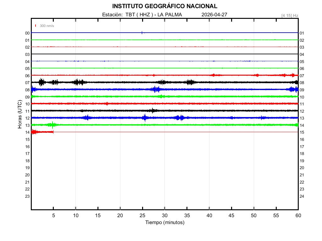Image resolution: width=322 pixels, height=241 pixels.
Task: Click the right-side hour label 24
Action: coord(302,196)
